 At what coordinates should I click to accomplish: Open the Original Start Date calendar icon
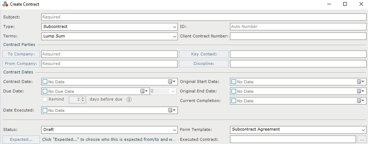pyautogui.click(x=360, y=82)
